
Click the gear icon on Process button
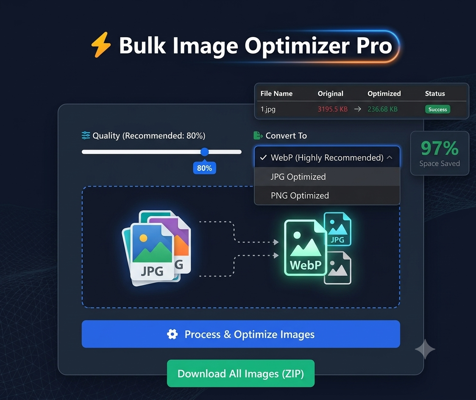pyautogui.click(x=172, y=334)
